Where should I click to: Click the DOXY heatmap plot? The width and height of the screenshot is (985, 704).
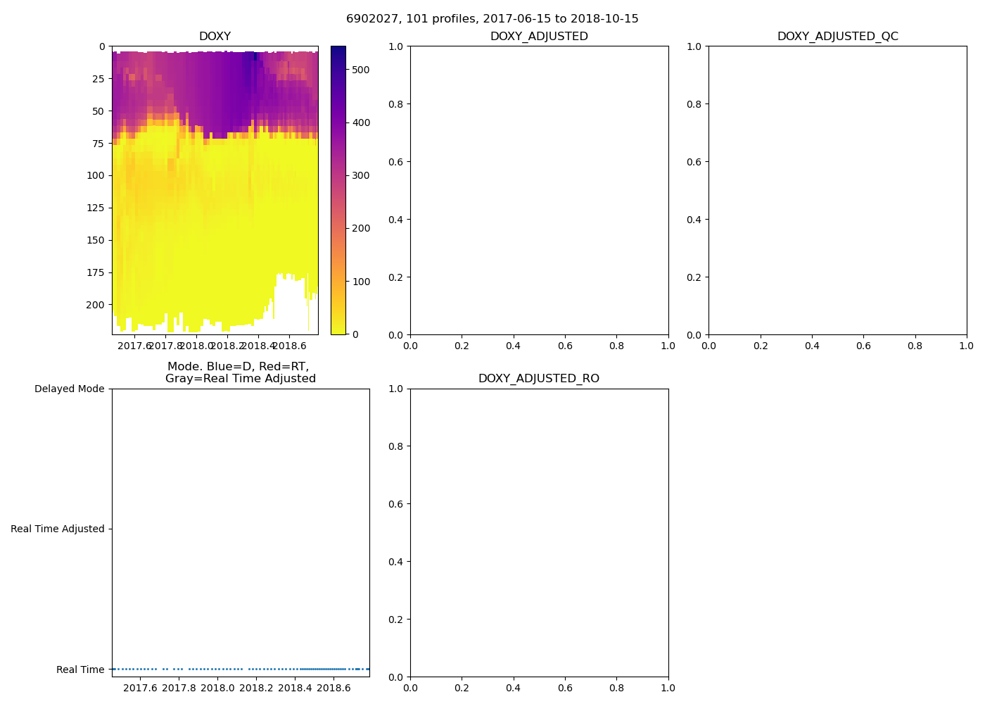click(x=215, y=190)
